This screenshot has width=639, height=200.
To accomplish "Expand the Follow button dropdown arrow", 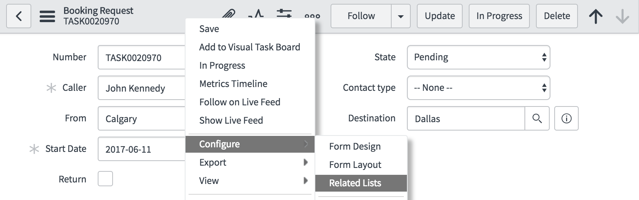I will (x=401, y=16).
